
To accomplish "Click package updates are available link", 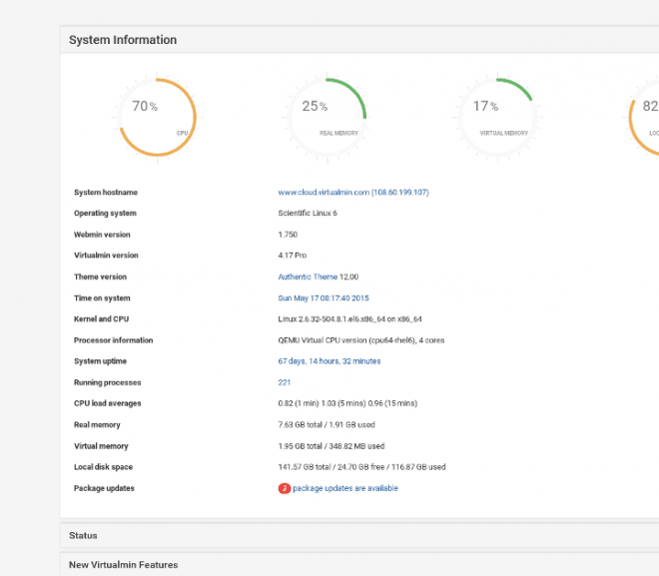I will 345,488.
